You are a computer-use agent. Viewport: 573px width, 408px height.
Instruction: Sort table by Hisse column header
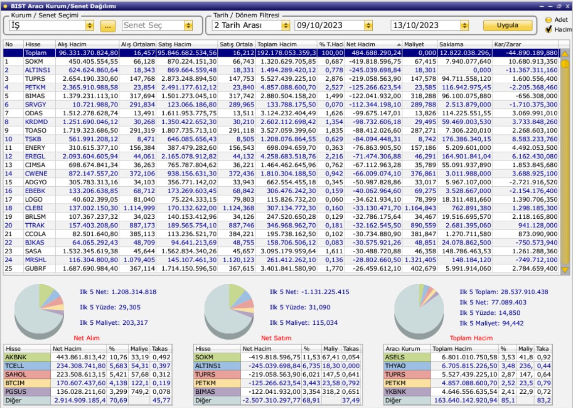[39, 44]
